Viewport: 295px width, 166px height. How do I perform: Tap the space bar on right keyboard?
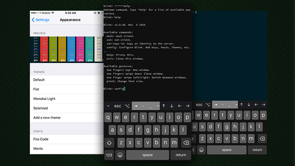[x=226, y=150]
